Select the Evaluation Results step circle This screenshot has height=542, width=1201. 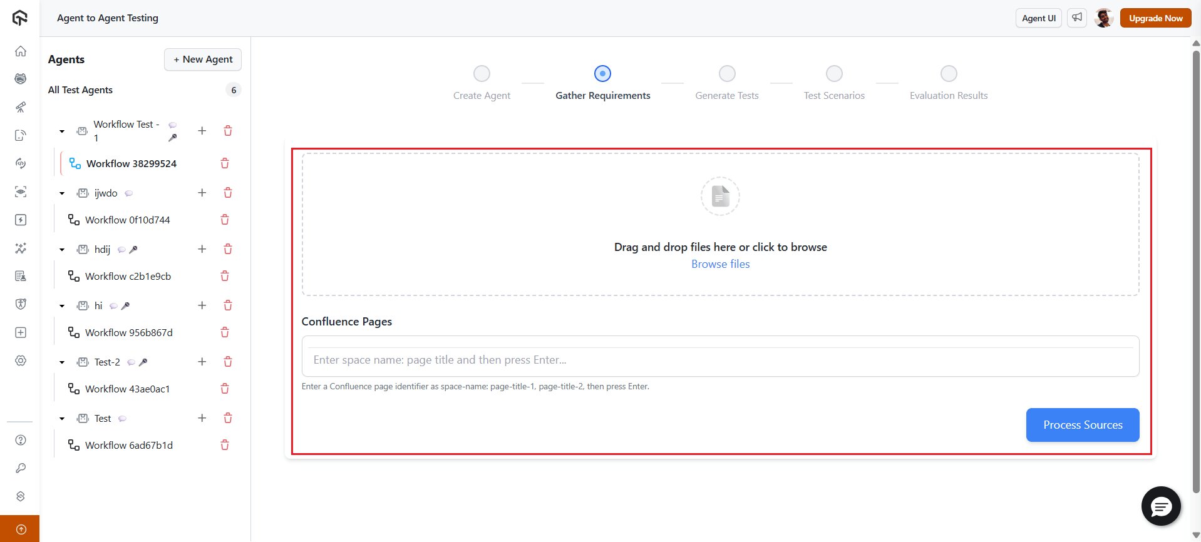pos(948,74)
